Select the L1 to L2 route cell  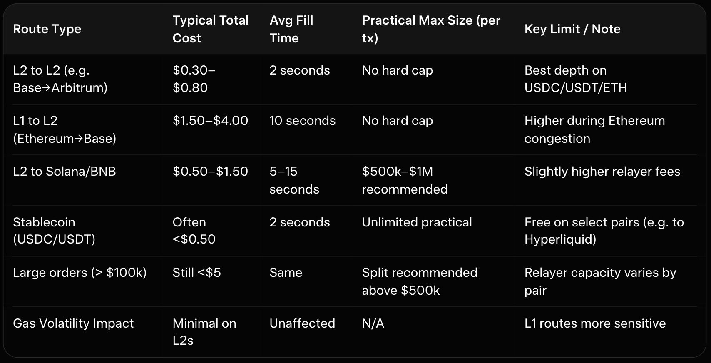[64, 129]
